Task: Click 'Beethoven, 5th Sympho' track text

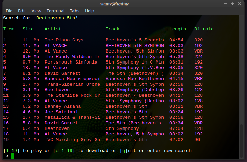Action: click(135, 134)
